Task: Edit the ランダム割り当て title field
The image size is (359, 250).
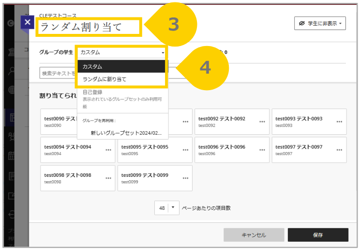Action: (89, 27)
